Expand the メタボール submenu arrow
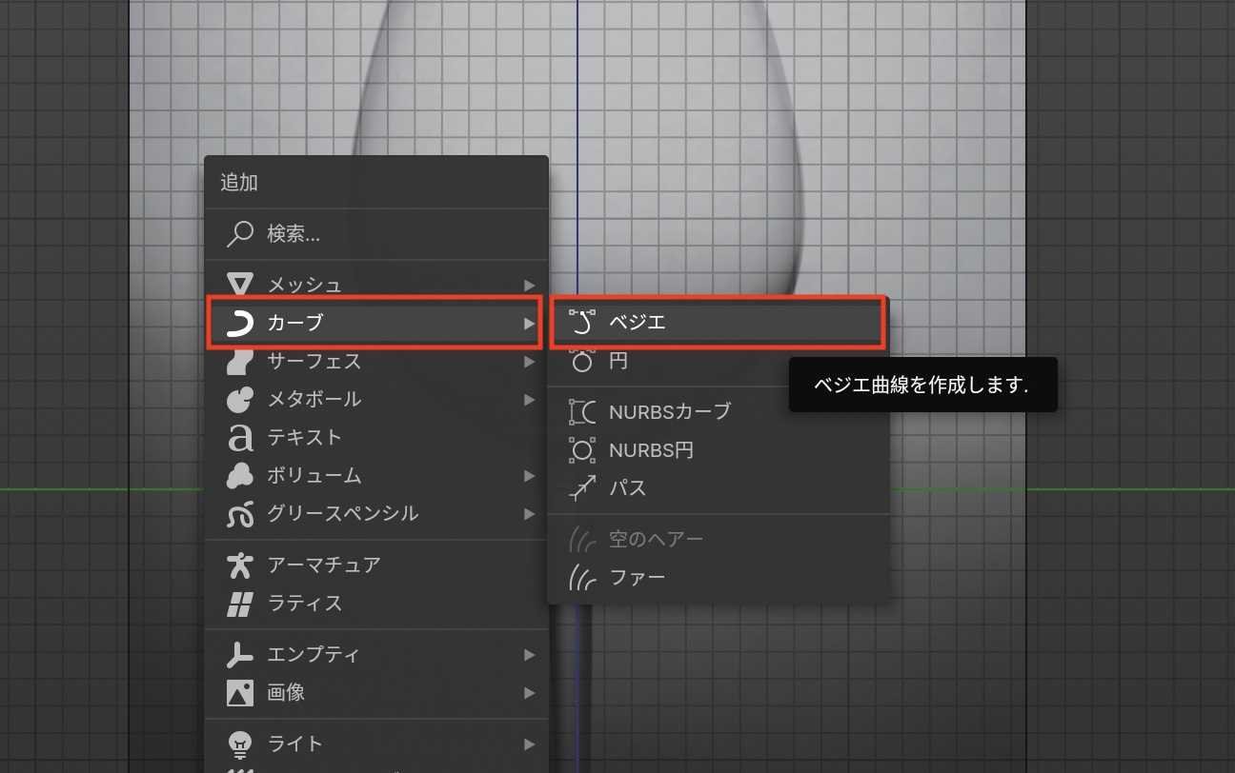The width and height of the screenshot is (1235, 773). tap(529, 399)
